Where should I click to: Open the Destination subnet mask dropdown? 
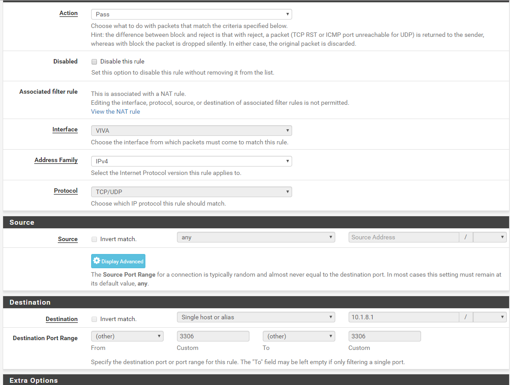(x=490, y=317)
